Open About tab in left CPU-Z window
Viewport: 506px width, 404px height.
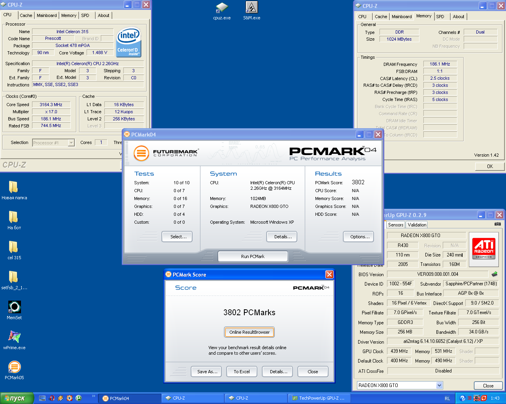pos(104,15)
